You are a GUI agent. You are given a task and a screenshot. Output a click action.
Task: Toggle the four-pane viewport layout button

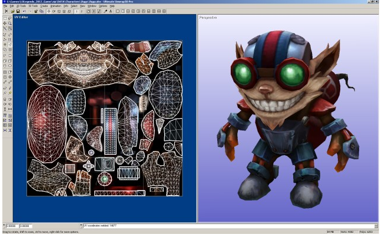pos(164,11)
